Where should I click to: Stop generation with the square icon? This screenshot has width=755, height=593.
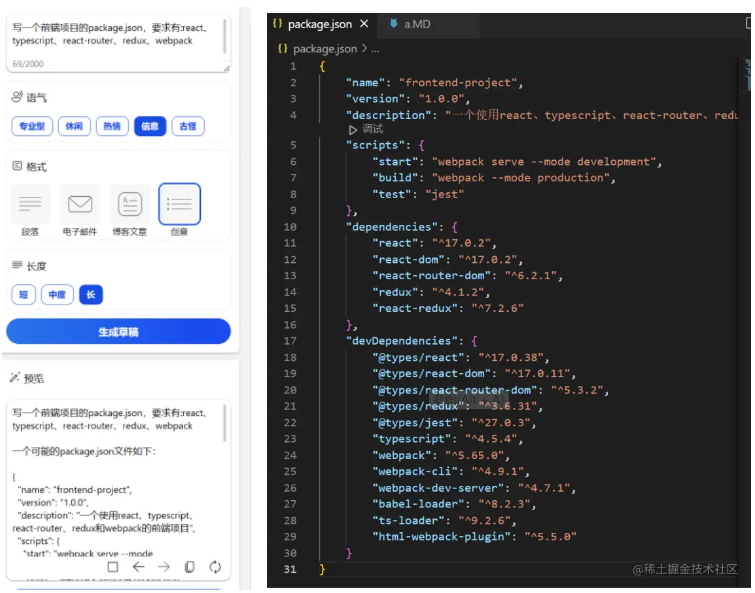point(113,567)
